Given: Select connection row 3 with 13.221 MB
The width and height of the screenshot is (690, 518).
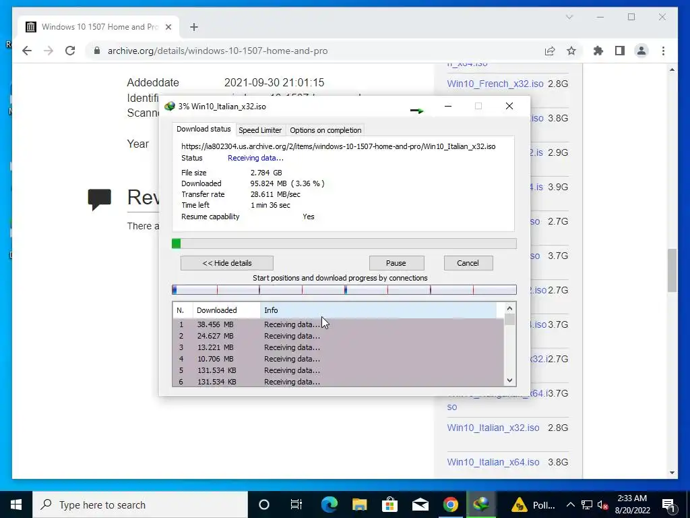Looking at the screenshot, I should pos(338,347).
